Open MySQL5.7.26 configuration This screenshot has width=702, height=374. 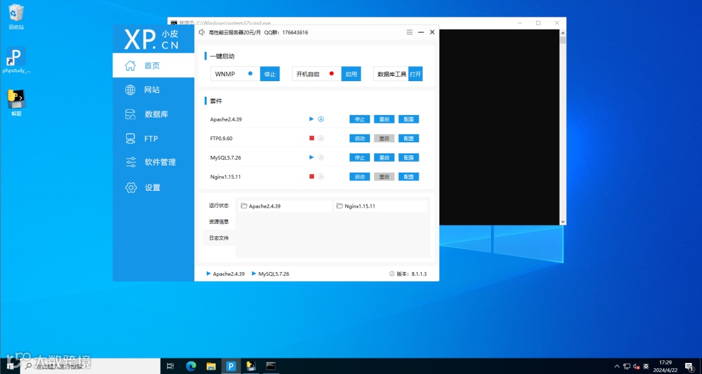409,158
